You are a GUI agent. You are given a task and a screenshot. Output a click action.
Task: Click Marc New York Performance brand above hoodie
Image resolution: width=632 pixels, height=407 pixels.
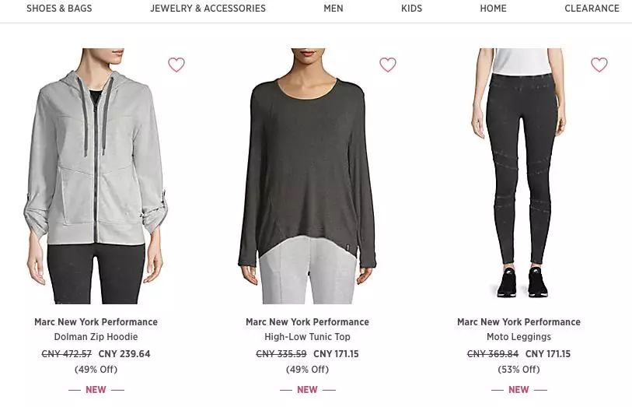(96, 322)
